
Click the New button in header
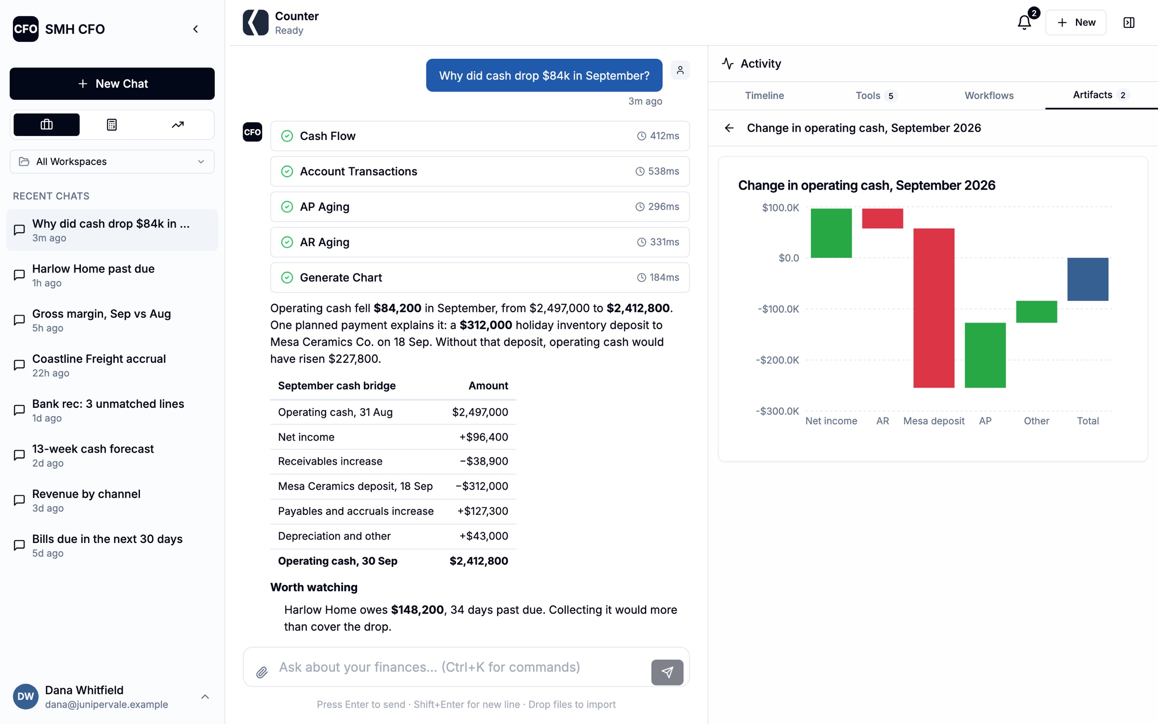1075,22
